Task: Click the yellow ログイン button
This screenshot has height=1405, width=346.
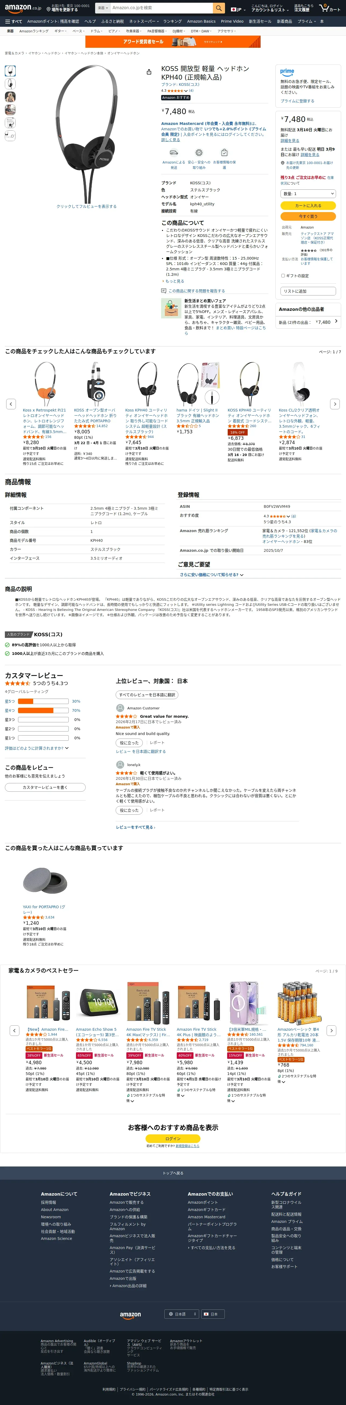Action: point(173,1138)
